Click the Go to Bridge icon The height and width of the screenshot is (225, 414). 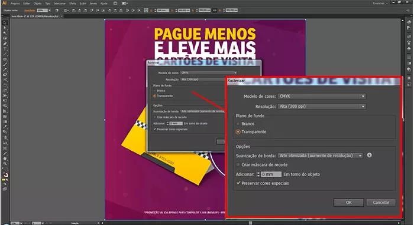[115, 4]
